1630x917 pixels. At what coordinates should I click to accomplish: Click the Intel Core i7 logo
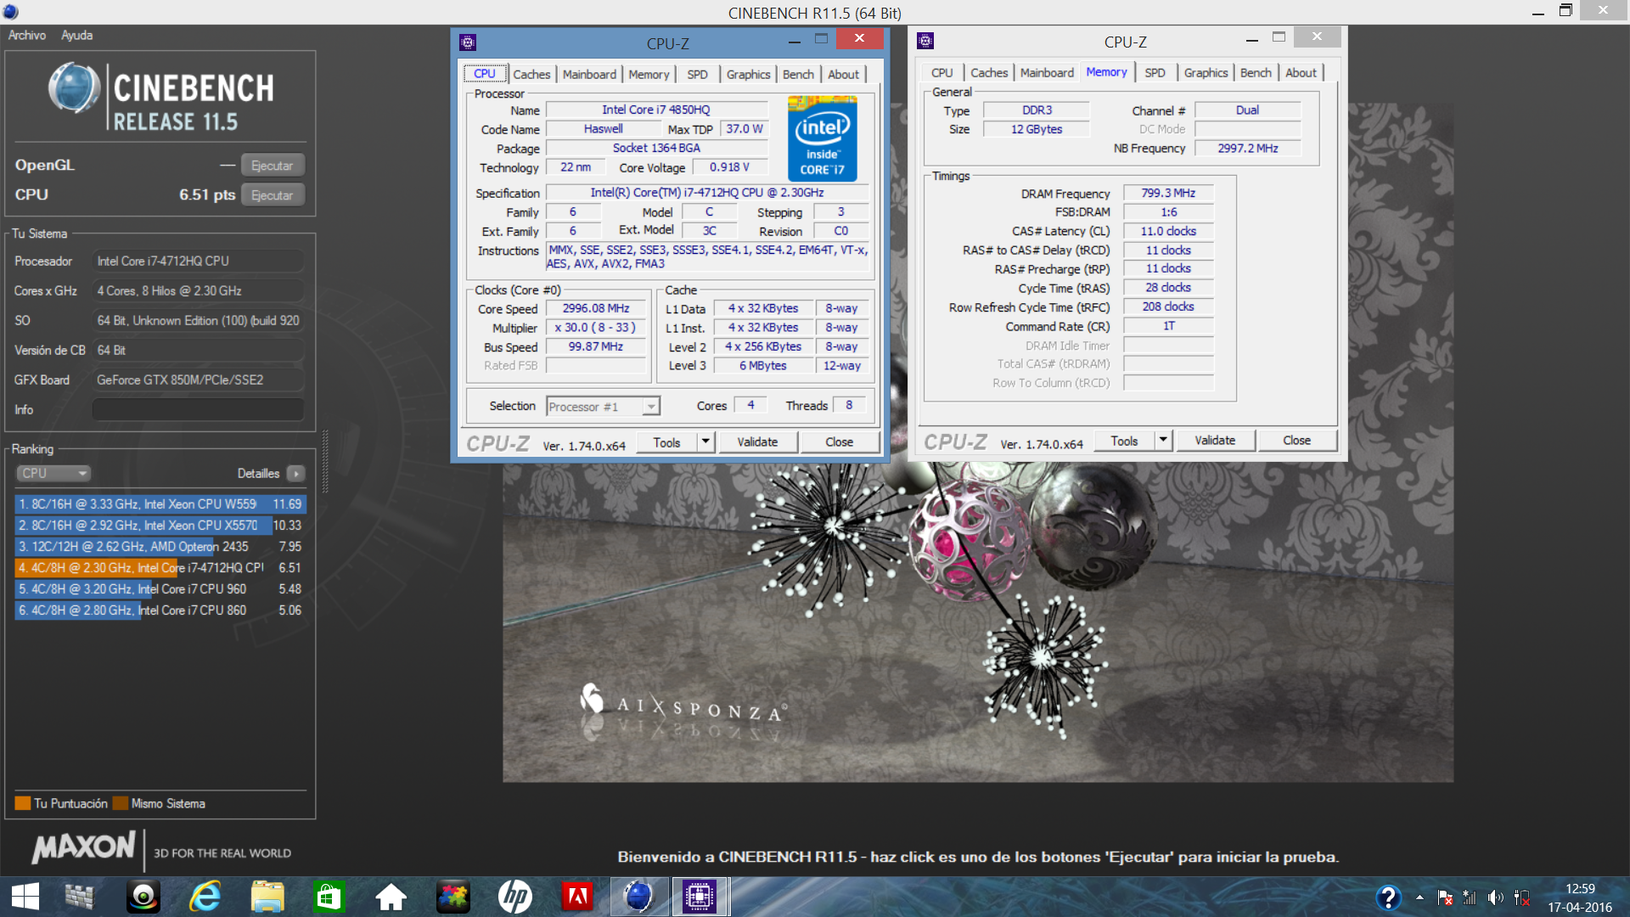coord(822,138)
